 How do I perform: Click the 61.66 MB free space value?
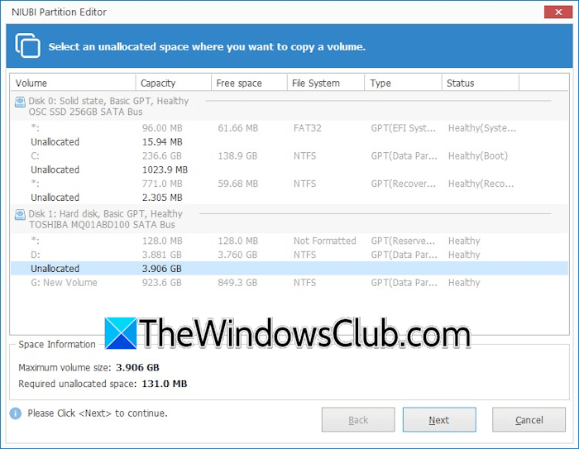click(238, 128)
